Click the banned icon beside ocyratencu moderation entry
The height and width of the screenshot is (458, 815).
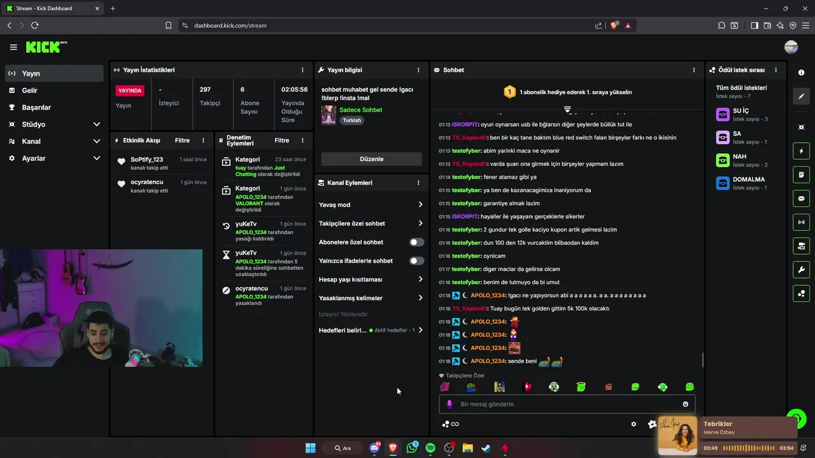226,290
